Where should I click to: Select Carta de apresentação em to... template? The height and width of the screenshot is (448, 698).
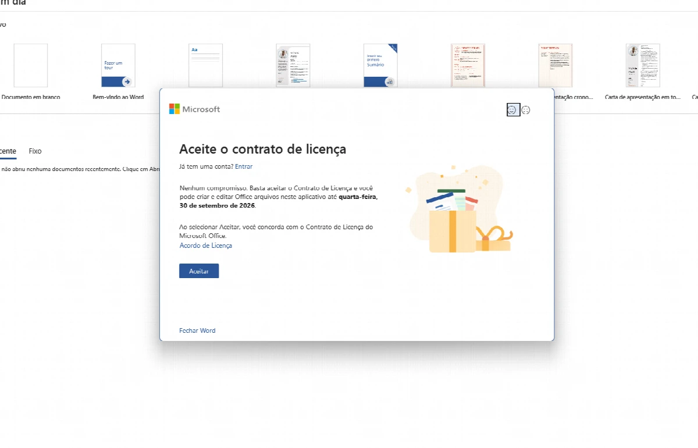643,65
